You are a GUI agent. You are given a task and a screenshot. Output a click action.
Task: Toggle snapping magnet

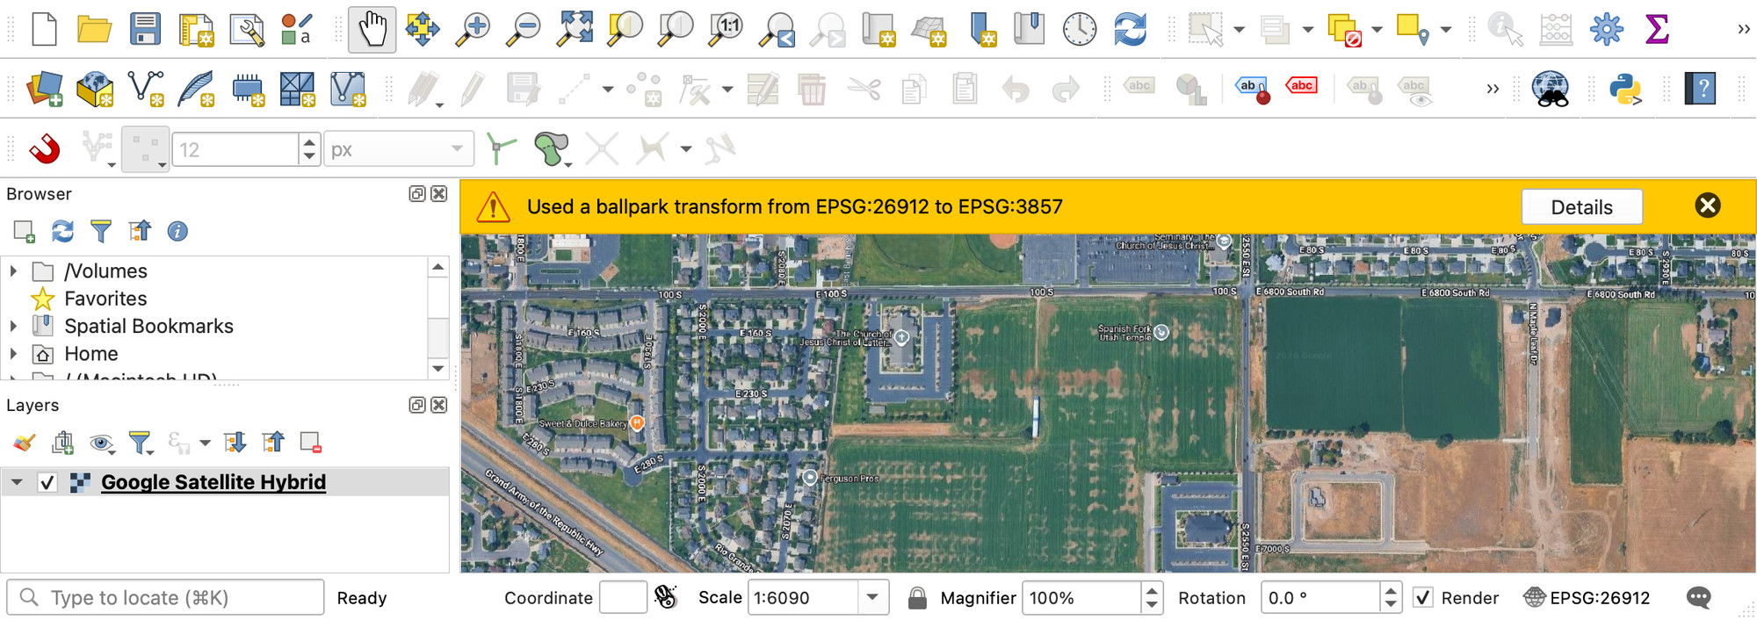(44, 148)
